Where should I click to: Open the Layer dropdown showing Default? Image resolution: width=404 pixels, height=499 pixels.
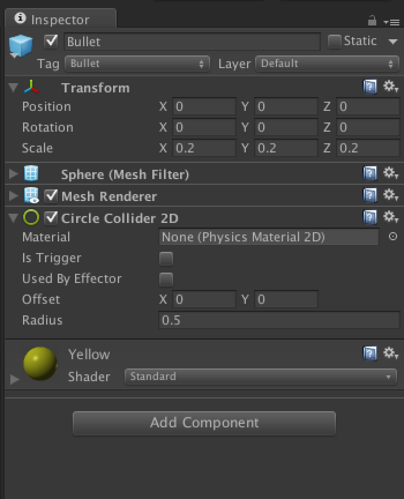coord(327,64)
